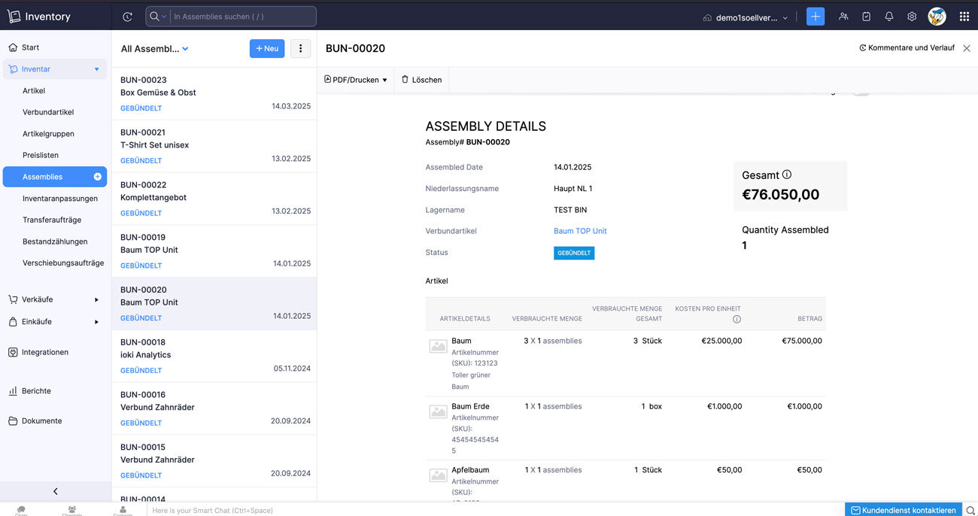Click the GEBÜNDELT status badge in details

(x=574, y=253)
